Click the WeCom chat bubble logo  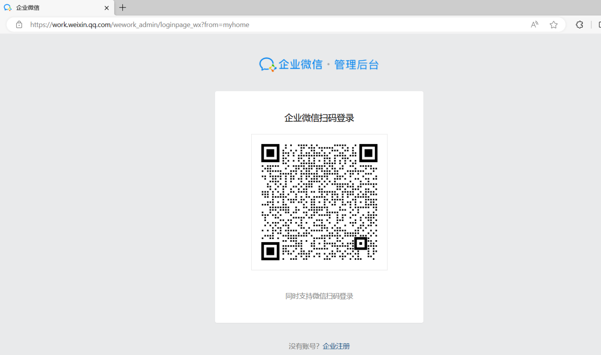click(x=267, y=64)
